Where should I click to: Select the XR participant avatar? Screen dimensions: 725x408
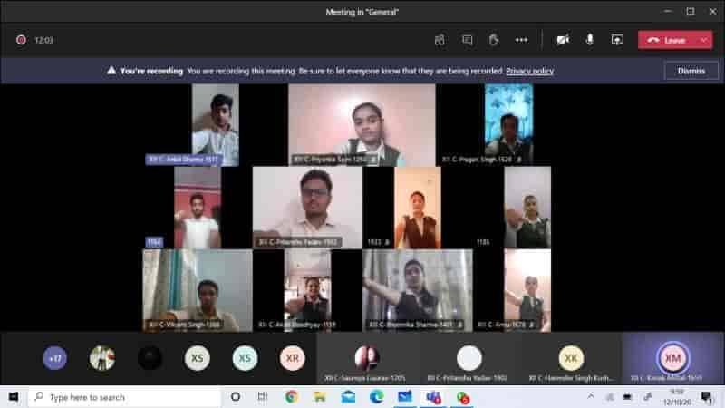coord(292,358)
